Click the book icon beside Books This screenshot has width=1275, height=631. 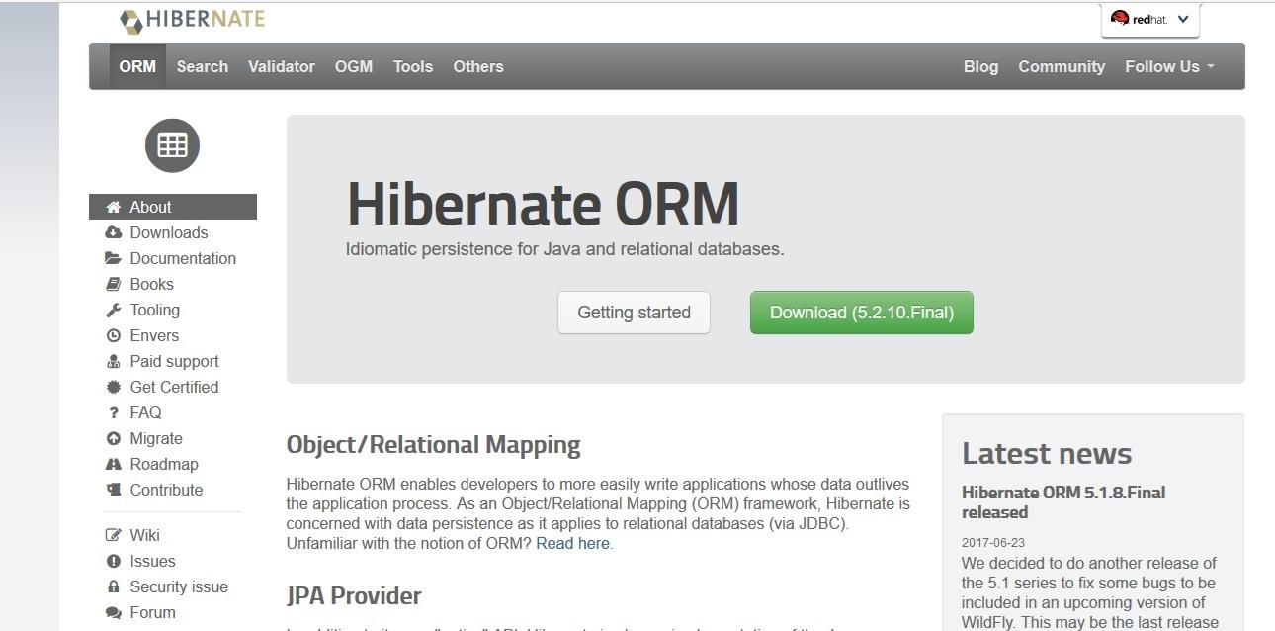[113, 284]
